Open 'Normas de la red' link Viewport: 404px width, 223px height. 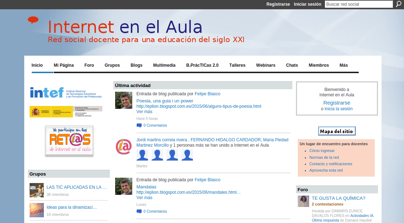(324, 157)
